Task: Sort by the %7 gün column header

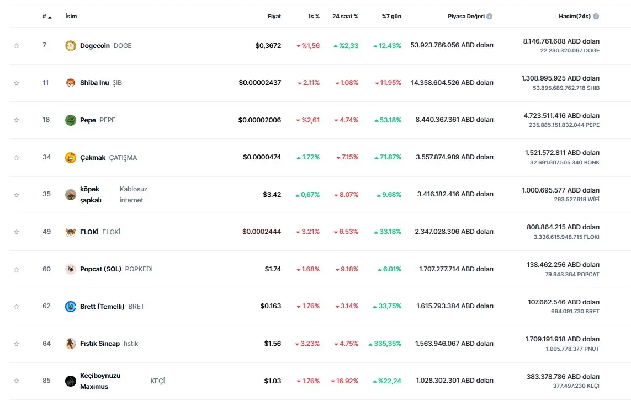Action: (x=391, y=17)
